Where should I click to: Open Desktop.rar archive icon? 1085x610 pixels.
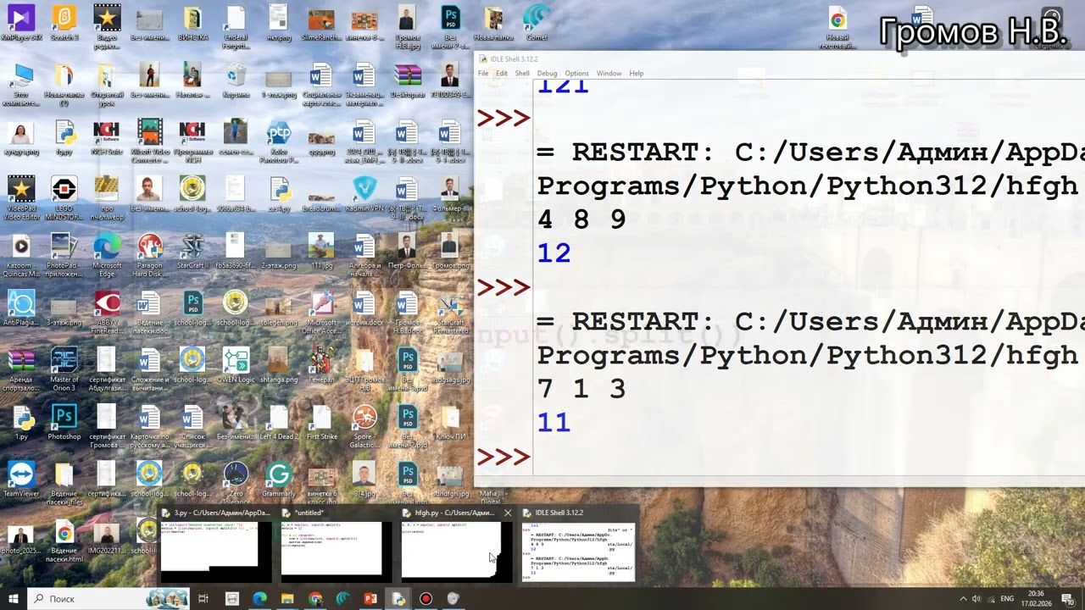coord(408,81)
